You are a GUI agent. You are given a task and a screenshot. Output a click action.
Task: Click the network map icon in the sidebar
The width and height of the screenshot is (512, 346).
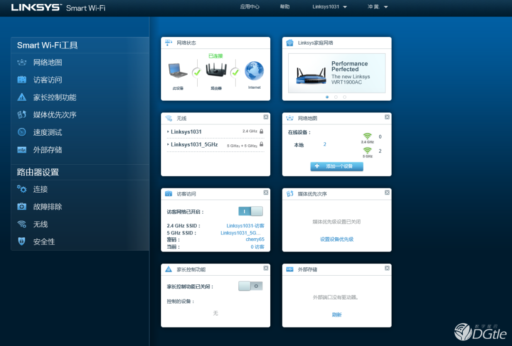22,63
